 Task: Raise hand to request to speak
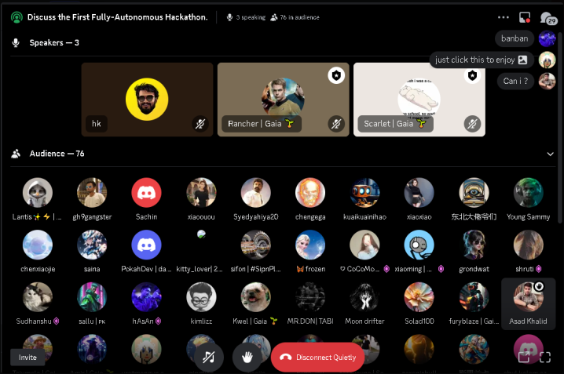tap(247, 357)
